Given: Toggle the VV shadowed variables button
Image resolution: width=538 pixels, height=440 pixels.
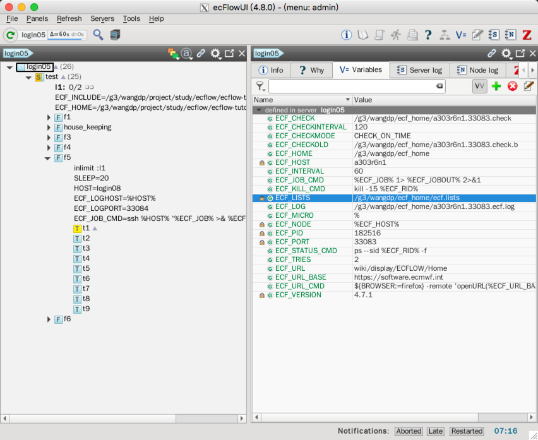Looking at the screenshot, I should click(x=479, y=86).
